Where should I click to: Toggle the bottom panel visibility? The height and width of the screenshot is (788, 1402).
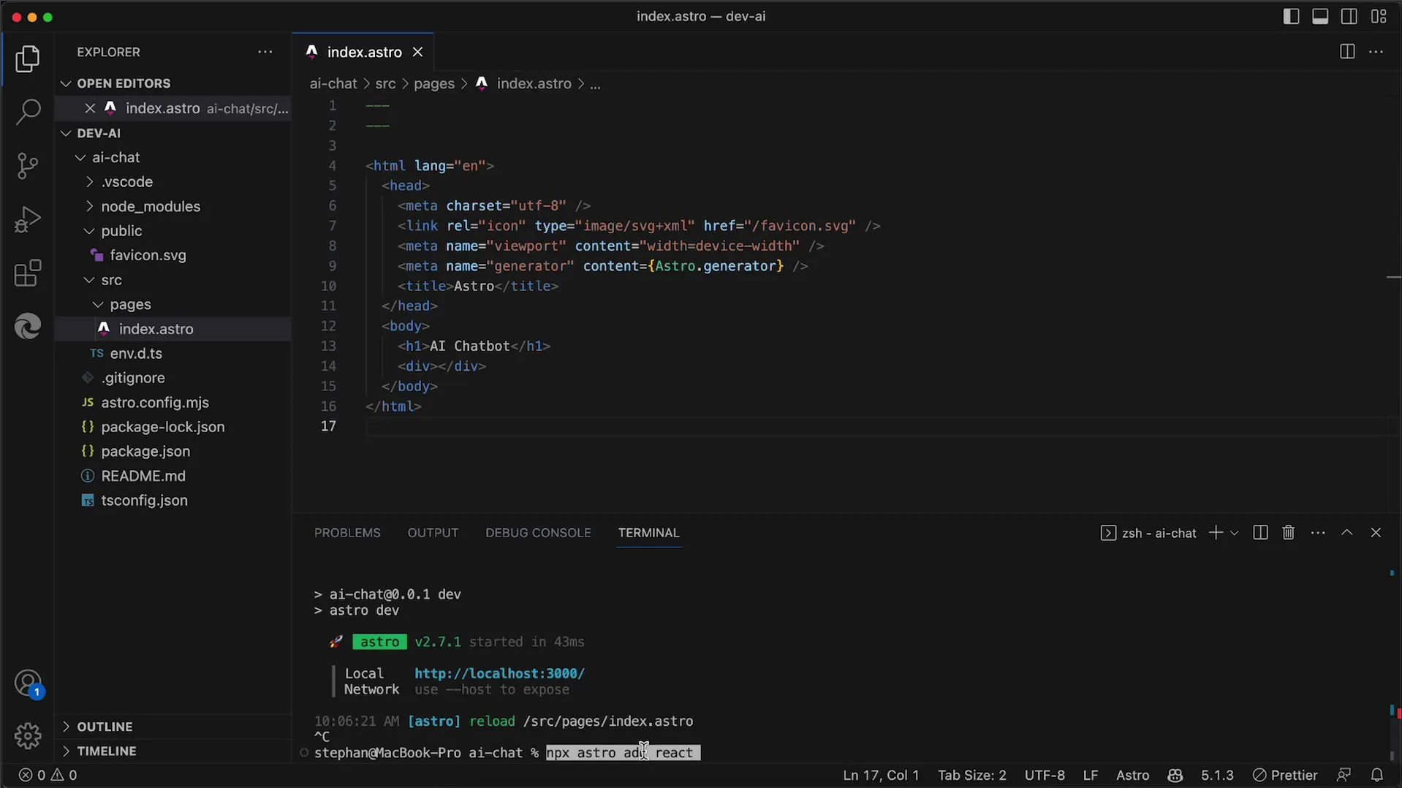[1320, 16]
